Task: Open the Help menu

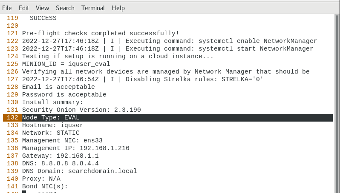Action: pos(118,8)
